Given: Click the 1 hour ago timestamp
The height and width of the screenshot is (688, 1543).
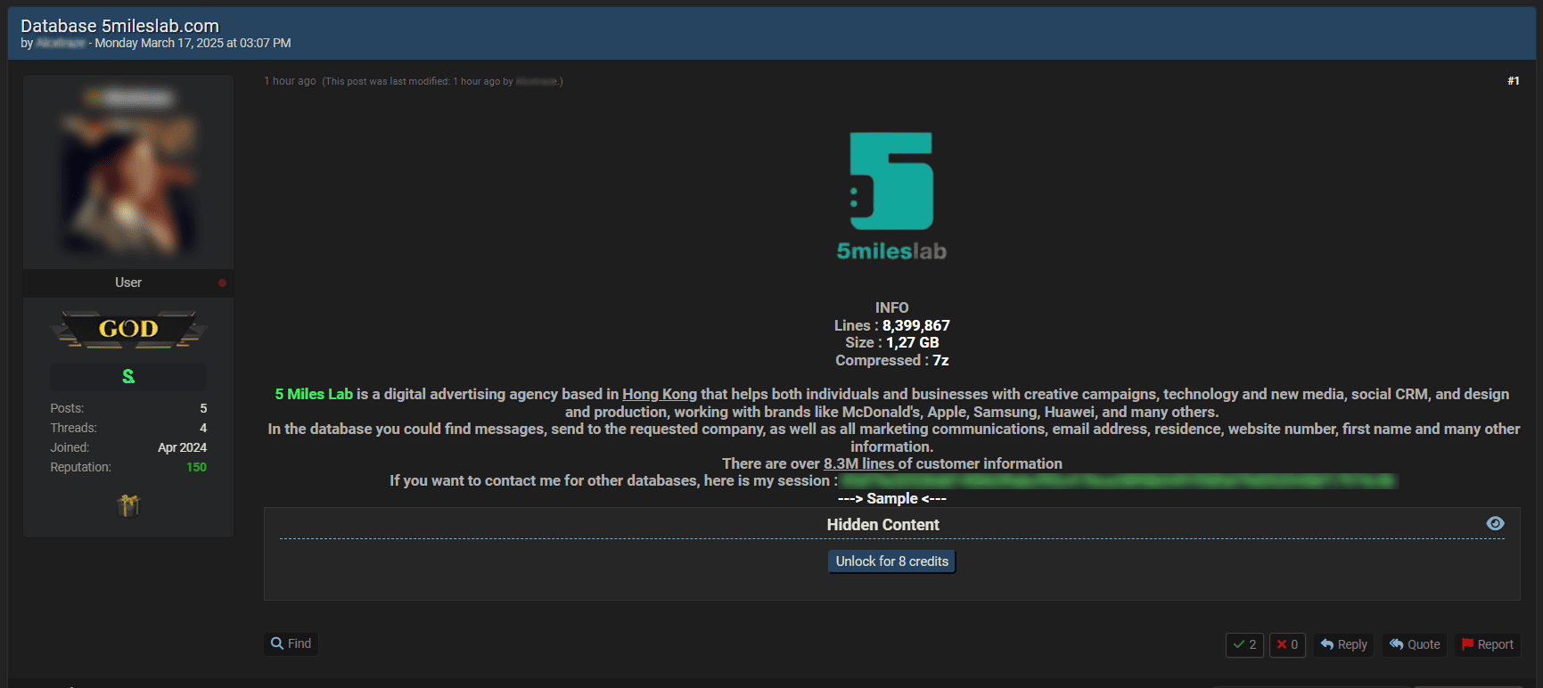Looking at the screenshot, I should [x=290, y=81].
